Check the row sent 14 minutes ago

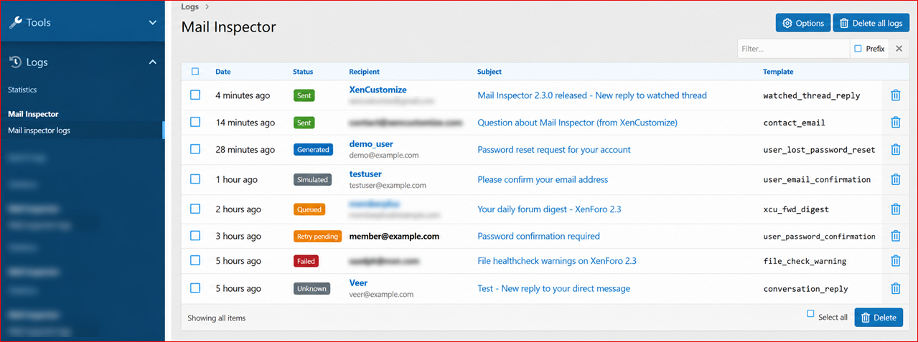point(195,123)
